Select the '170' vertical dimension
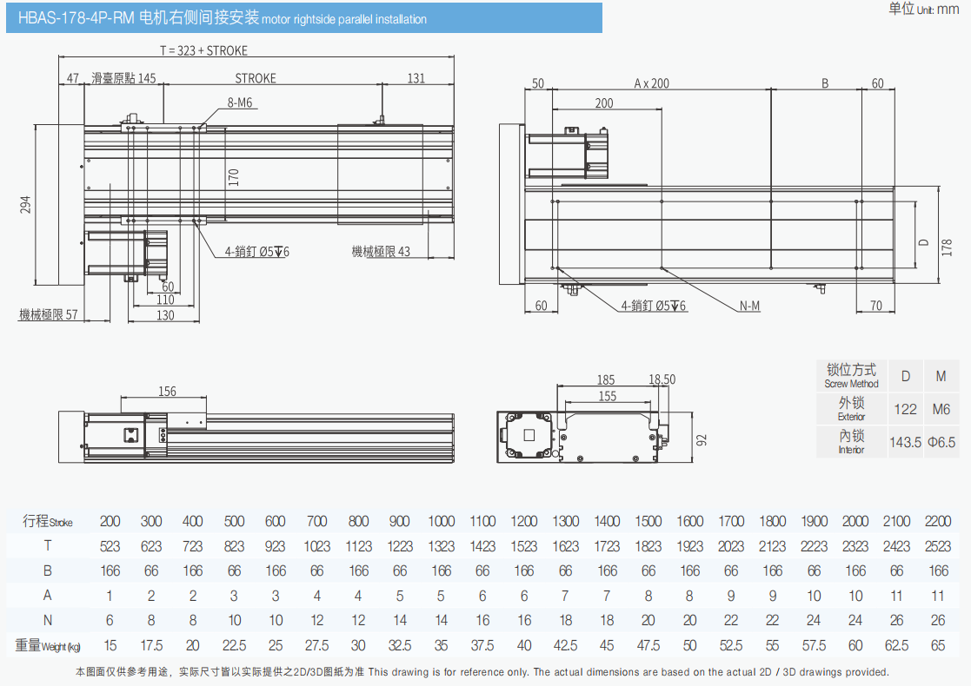 234,177
